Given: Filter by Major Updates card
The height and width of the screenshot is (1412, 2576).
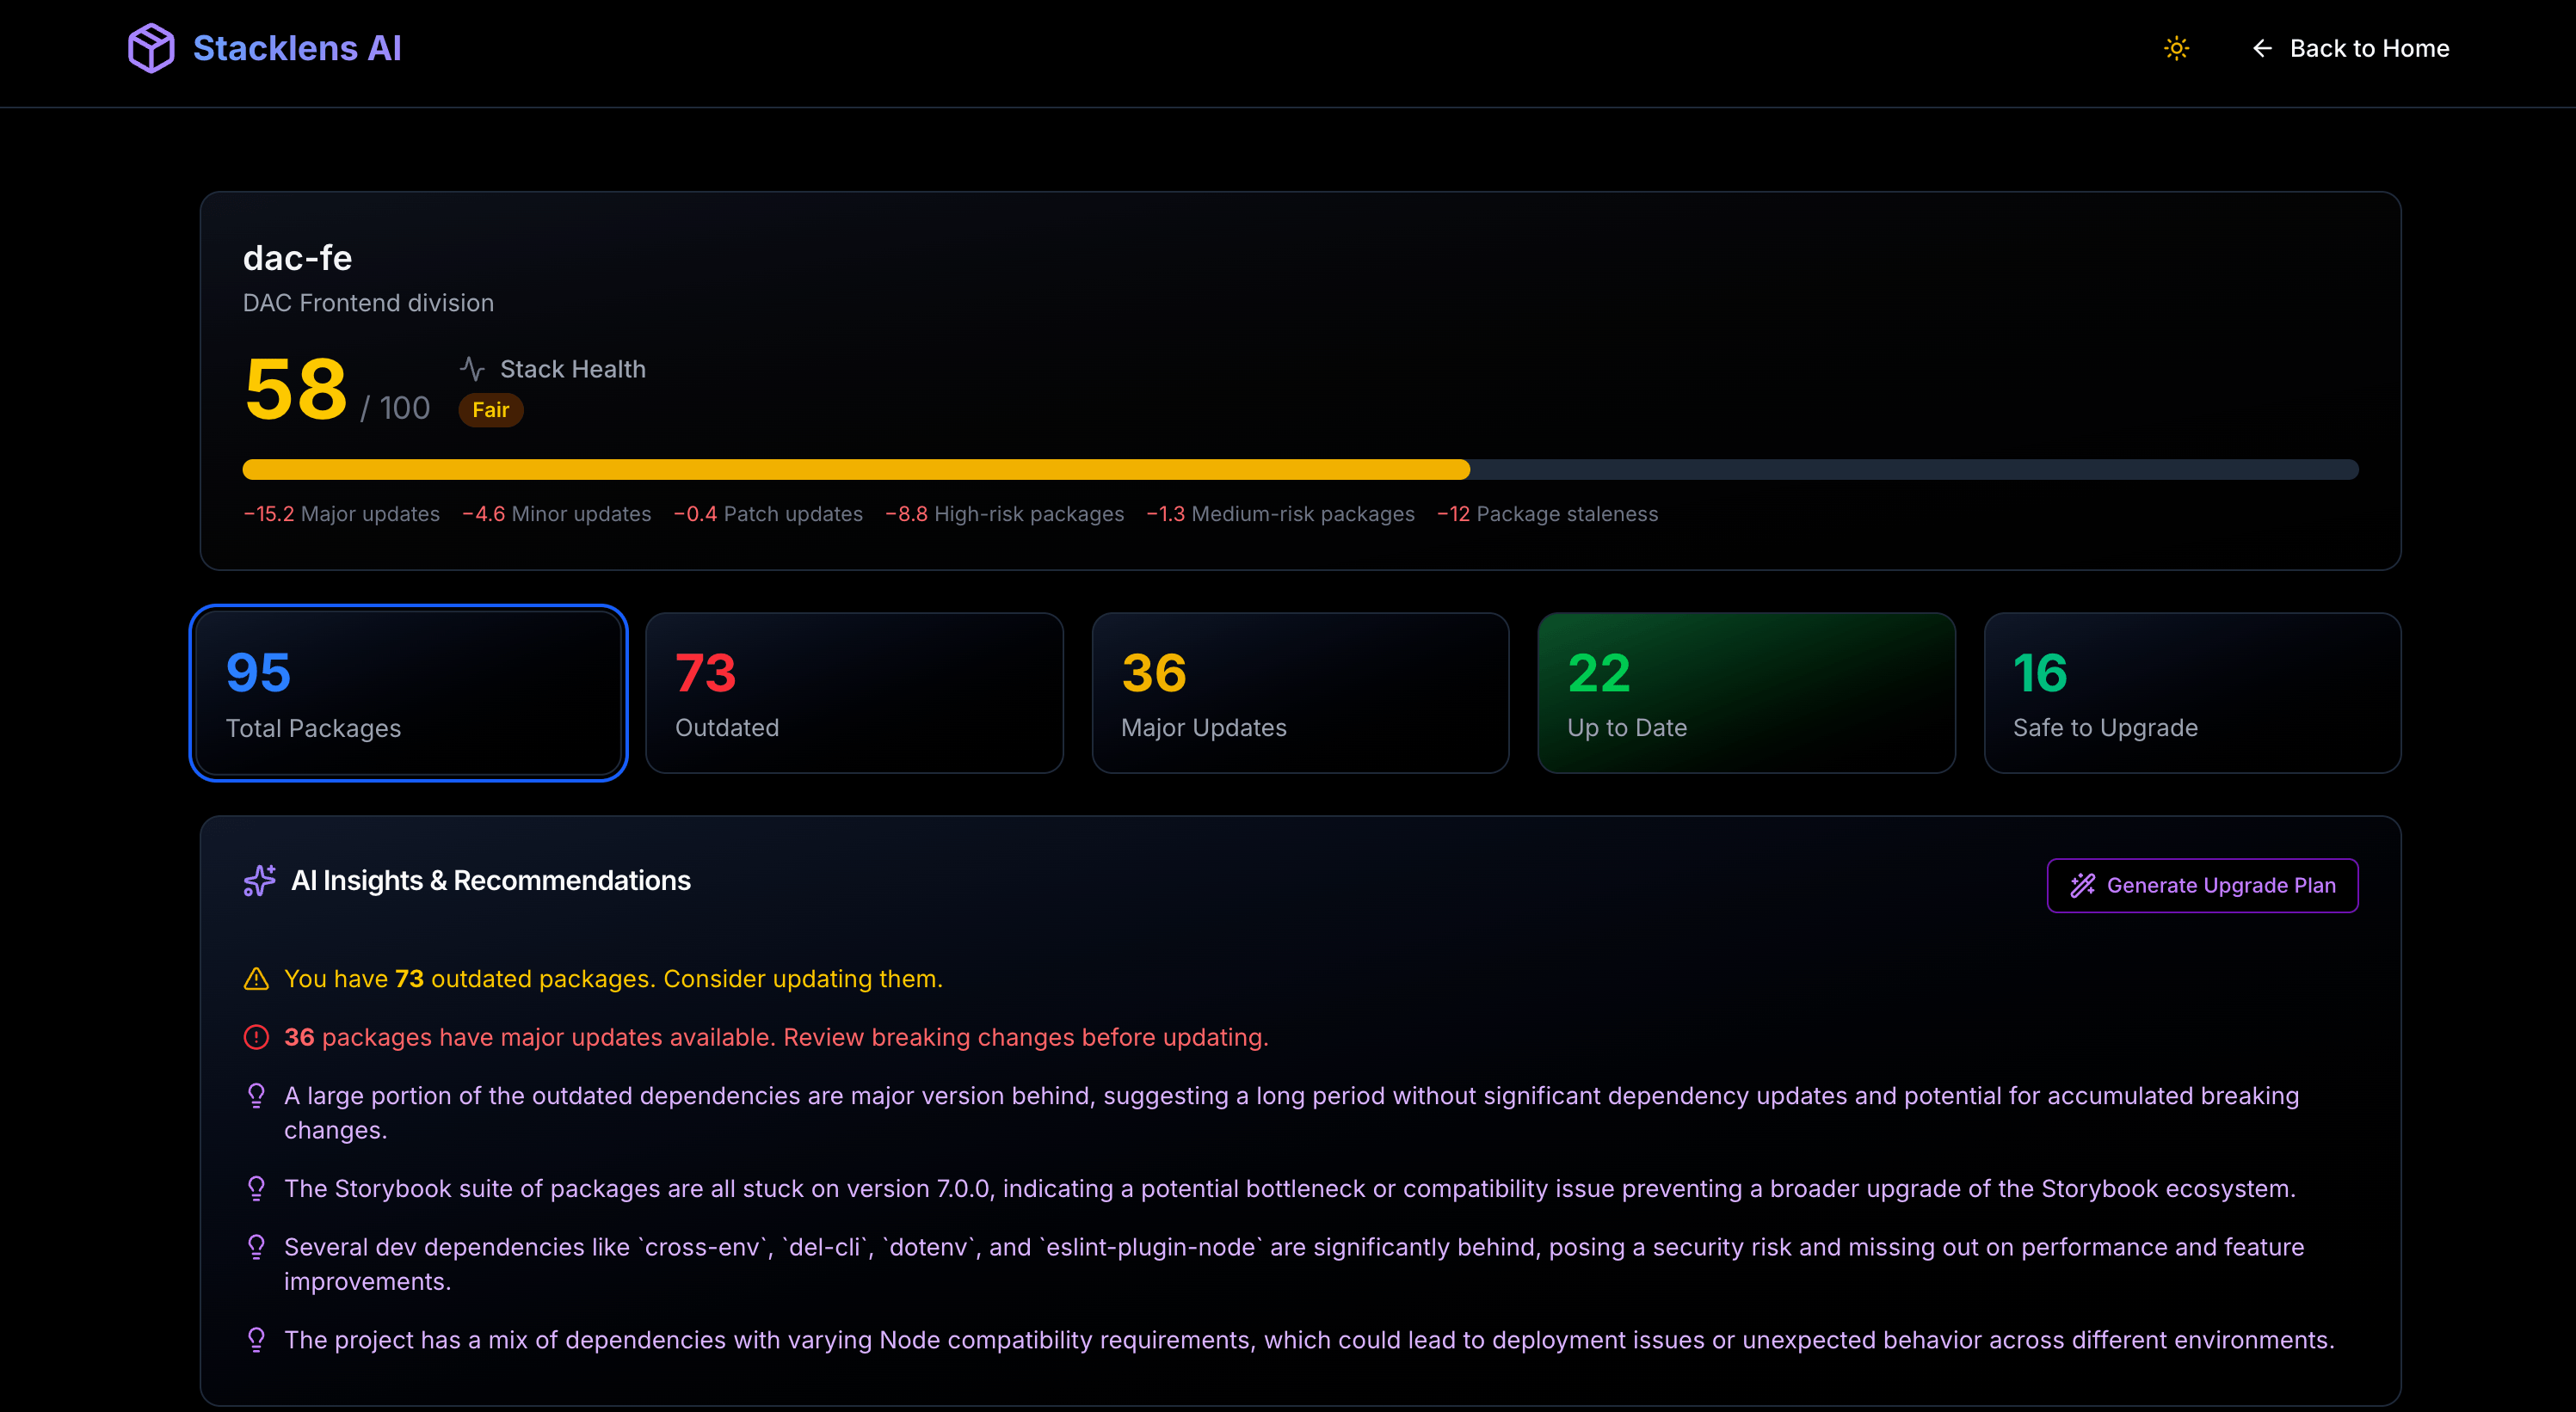Looking at the screenshot, I should [1300, 693].
